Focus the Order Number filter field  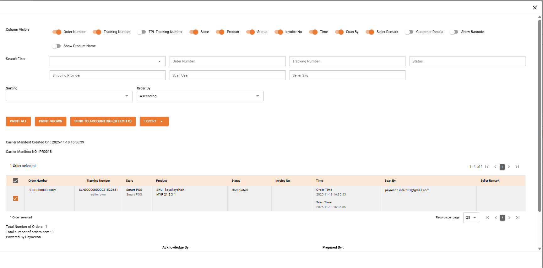(x=227, y=61)
